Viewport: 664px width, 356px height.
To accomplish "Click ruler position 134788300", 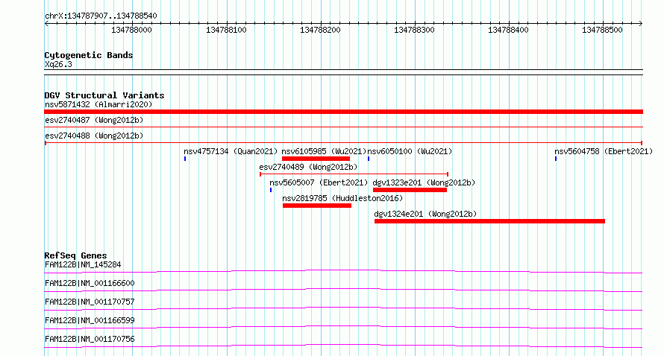I will 414,30.
